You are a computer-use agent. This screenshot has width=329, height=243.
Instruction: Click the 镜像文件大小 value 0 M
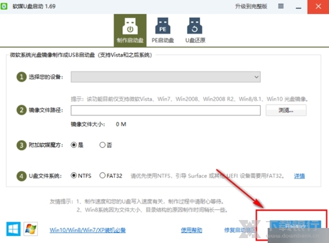click(x=121, y=124)
